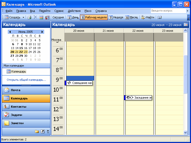
Task: Select the Заседание appointment on 22 июня
Action: tap(138, 98)
